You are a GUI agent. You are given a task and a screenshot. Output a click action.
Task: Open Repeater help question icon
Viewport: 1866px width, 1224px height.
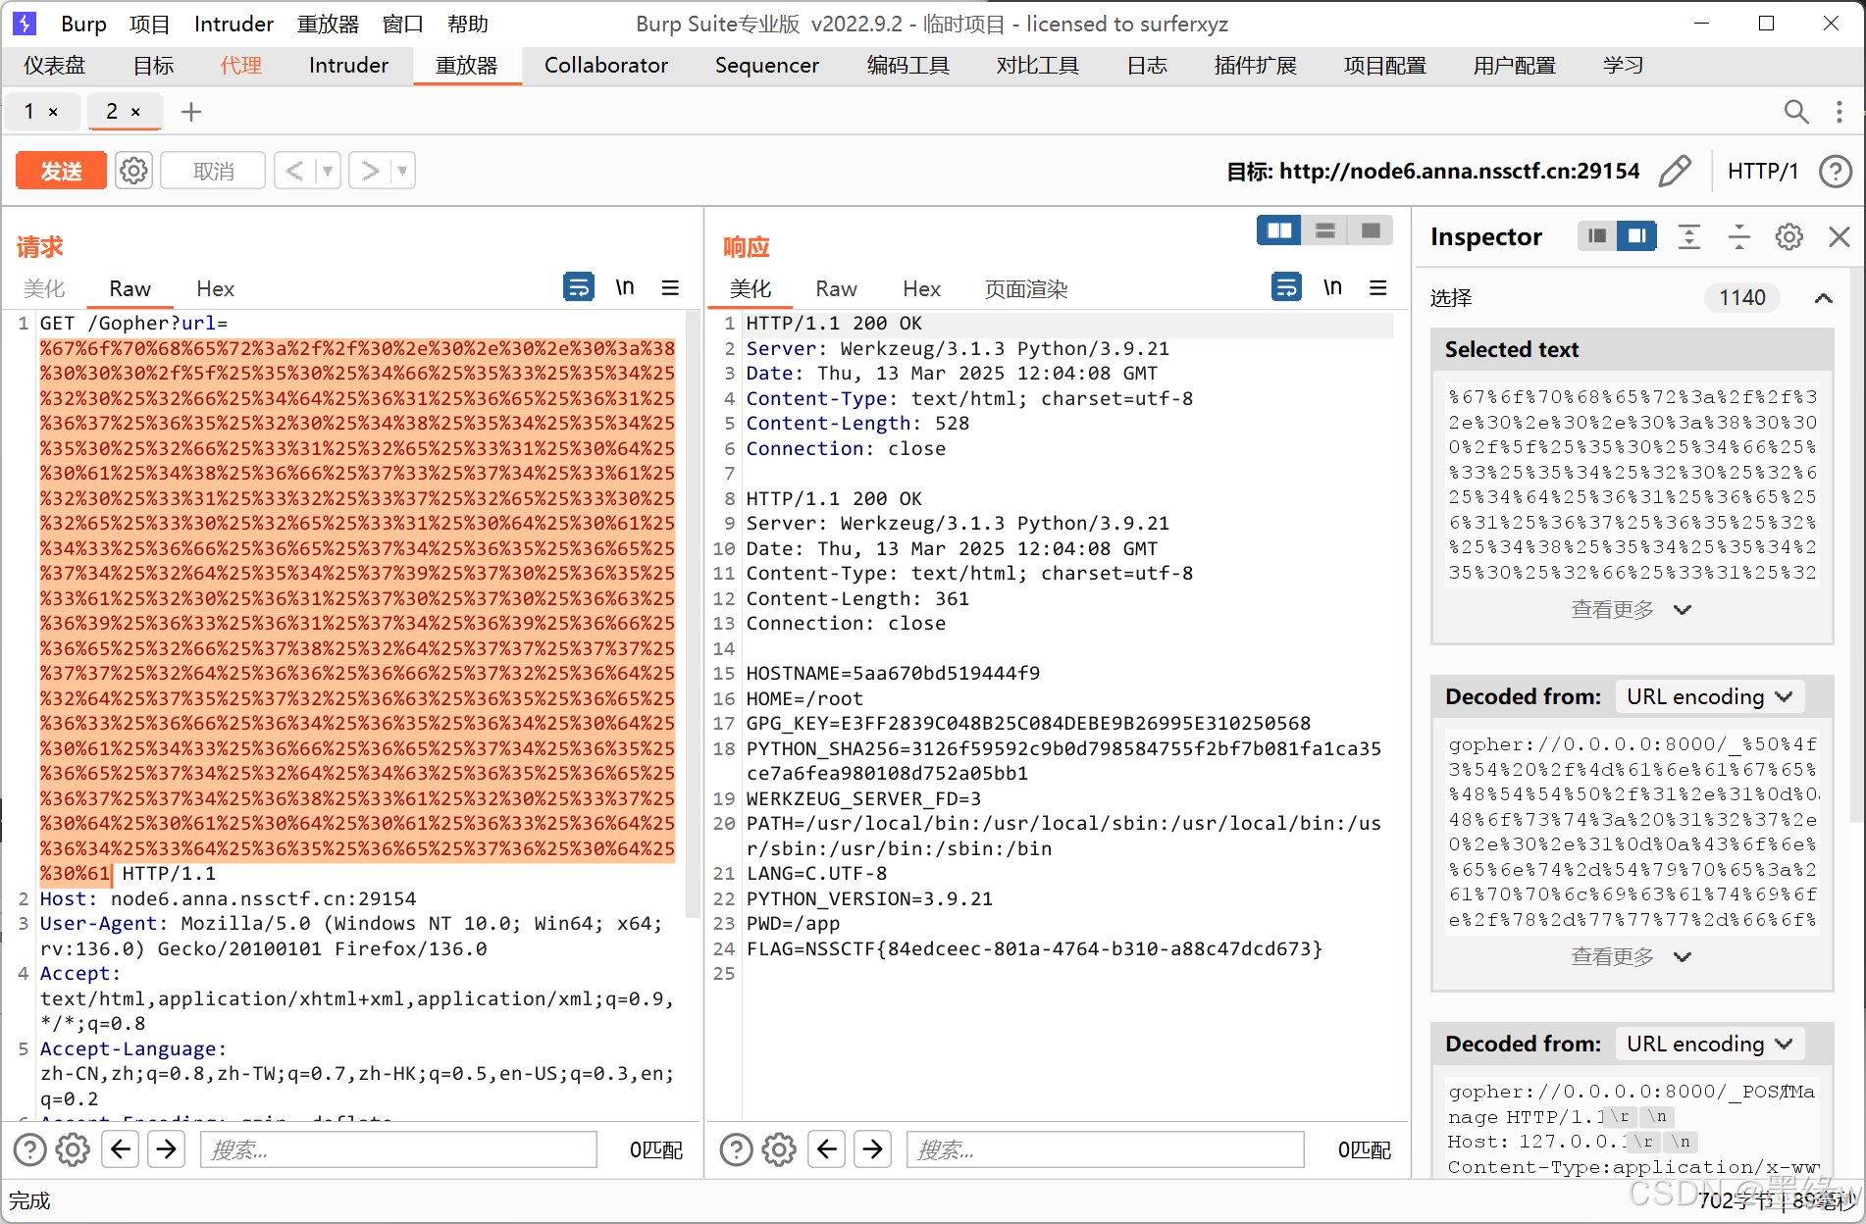pos(1835,171)
